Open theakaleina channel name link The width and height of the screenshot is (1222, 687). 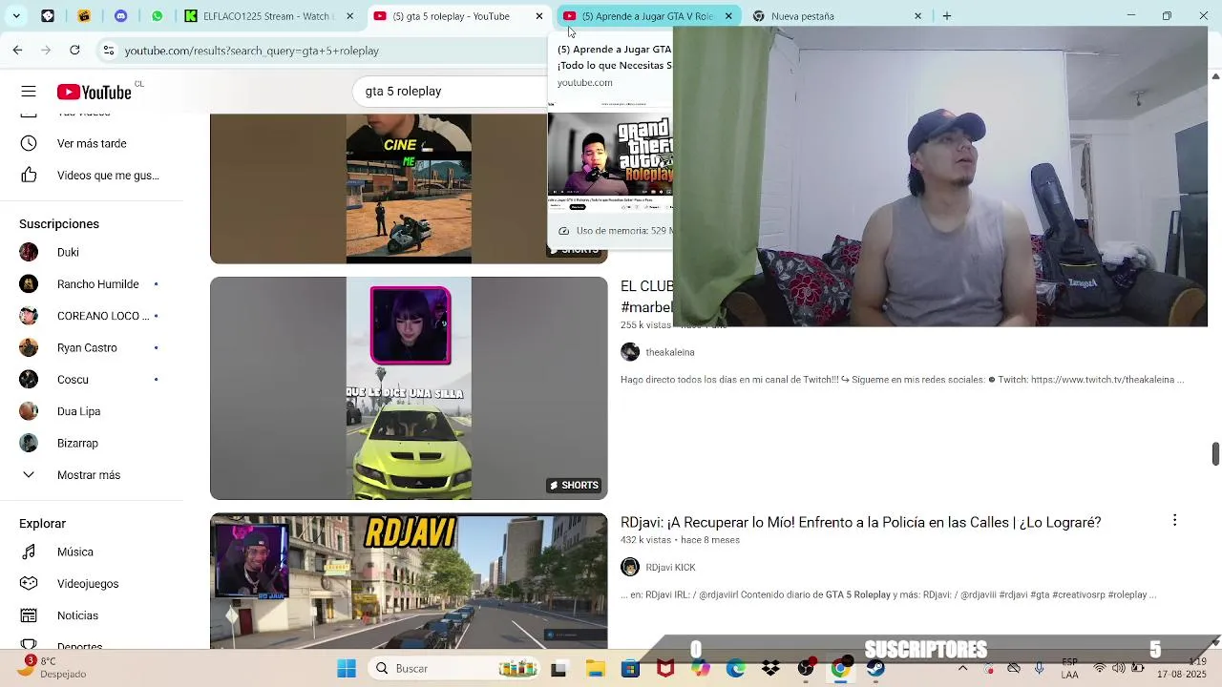669,352
